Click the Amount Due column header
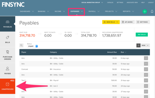Image resolution: width=155 pixels, height=98 pixels. (x=112, y=52)
